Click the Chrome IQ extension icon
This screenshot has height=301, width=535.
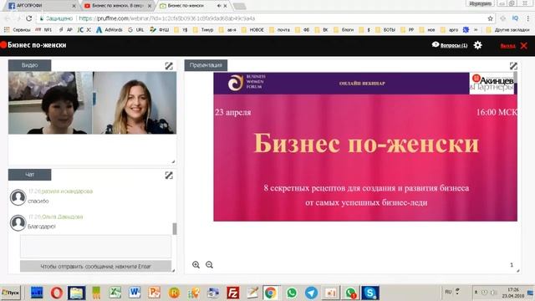[515, 18]
